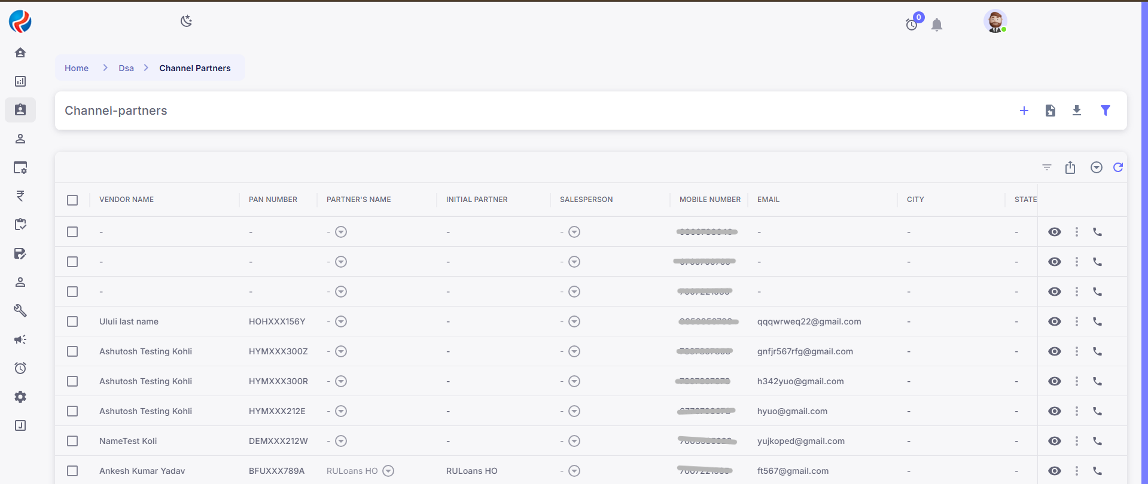Viewport: 1148px width, 484px height.
Task: Go to Home breadcrumb link
Action: 77,68
